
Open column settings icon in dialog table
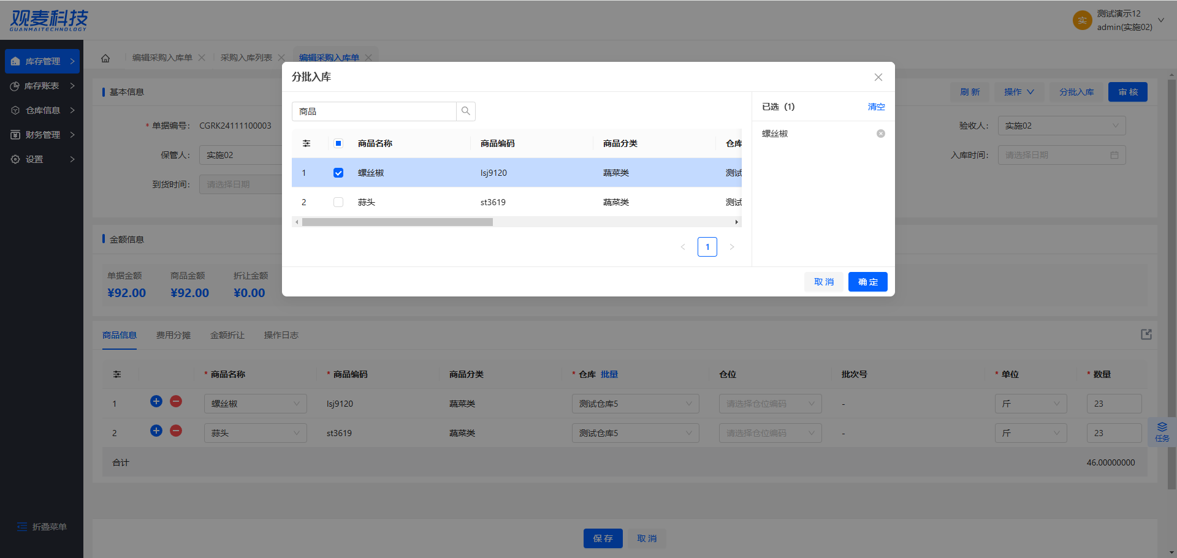[x=307, y=143]
